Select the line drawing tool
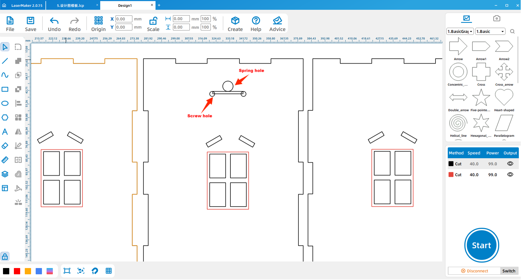 click(5, 61)
